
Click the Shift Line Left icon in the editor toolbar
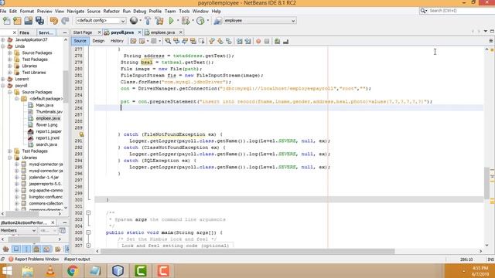(x=240, y=41)
